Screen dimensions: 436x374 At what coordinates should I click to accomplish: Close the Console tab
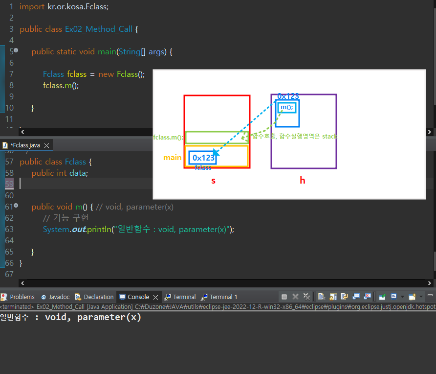tap(156, 297)
